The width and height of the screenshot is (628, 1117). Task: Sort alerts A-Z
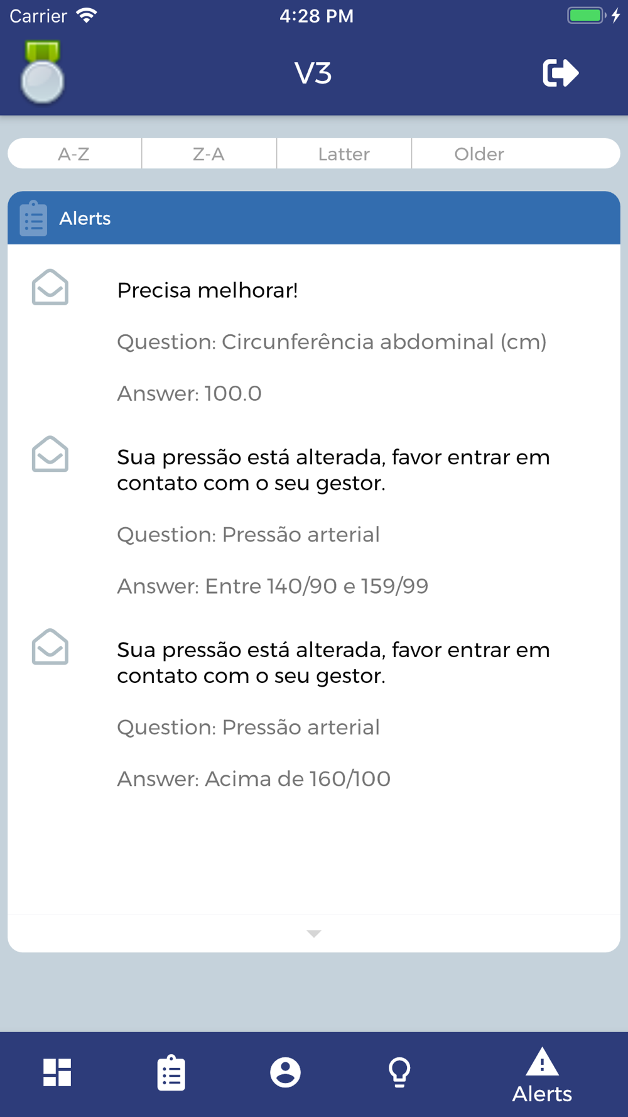click(74, 154)
